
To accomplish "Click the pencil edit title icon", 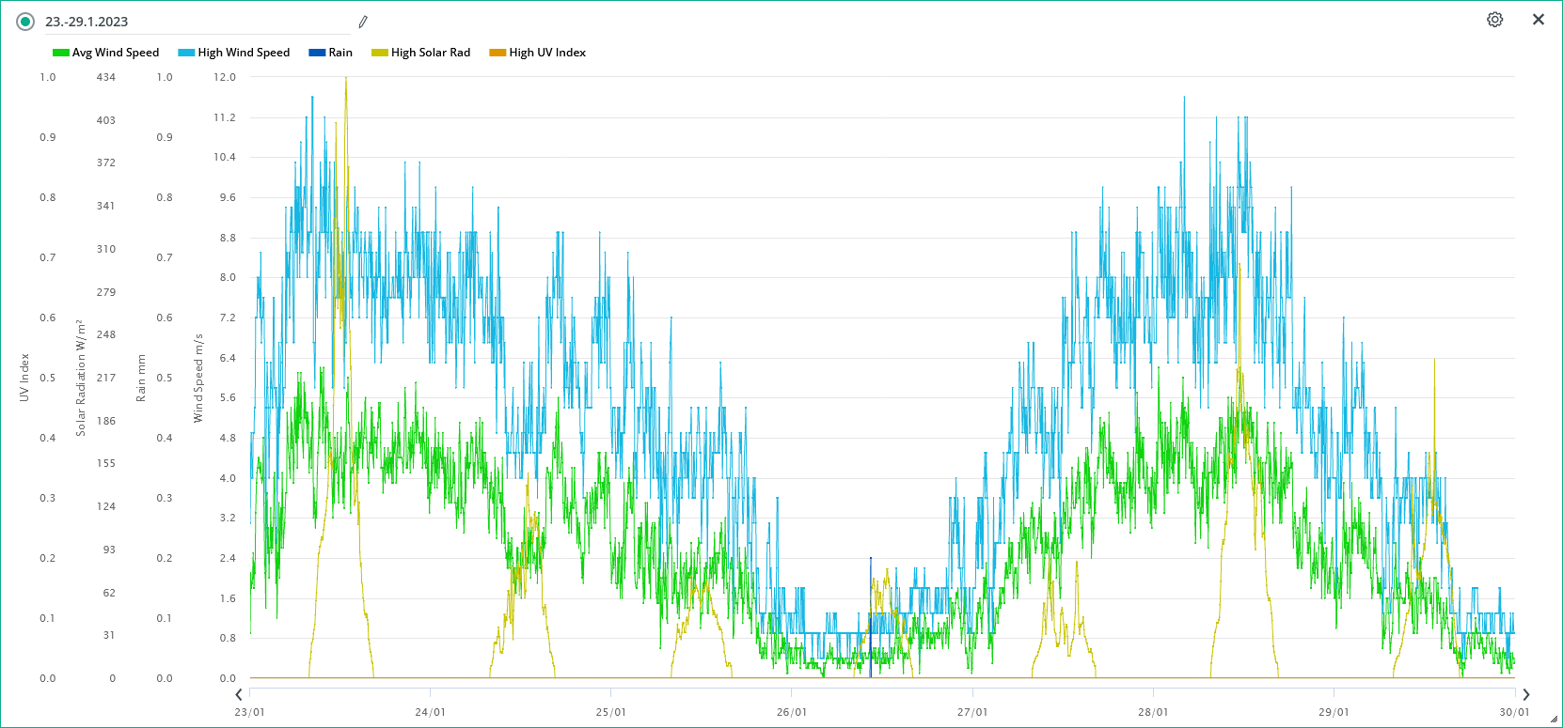I will coord(363,22).
